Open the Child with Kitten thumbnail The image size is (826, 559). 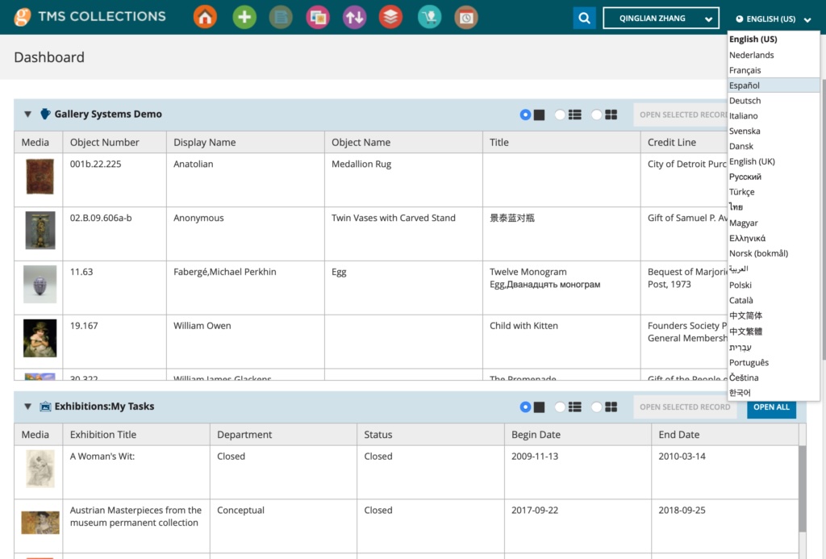(40, 339)
